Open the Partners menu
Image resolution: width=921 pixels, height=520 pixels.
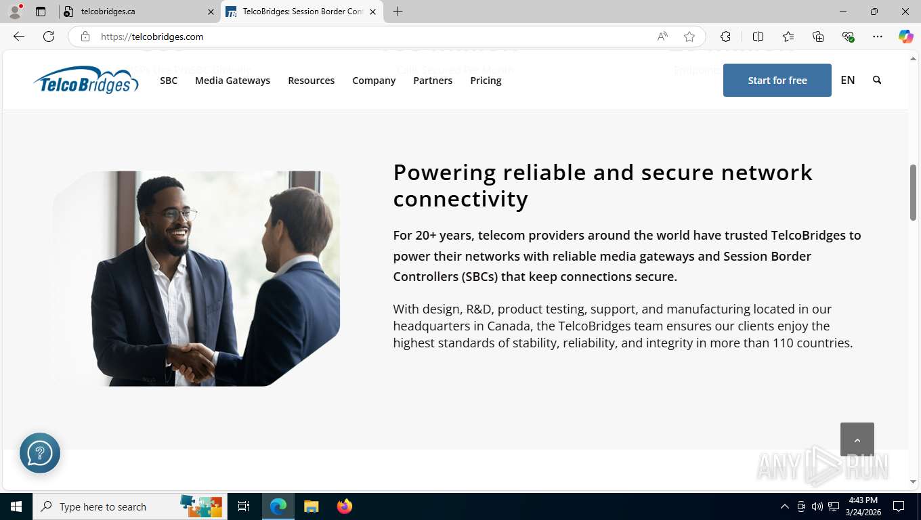[433, 80]
